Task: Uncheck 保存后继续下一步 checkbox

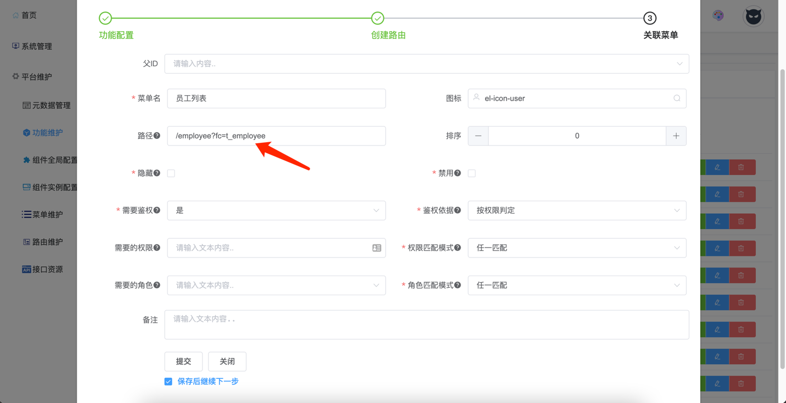Action: click(x=168, y=382)
